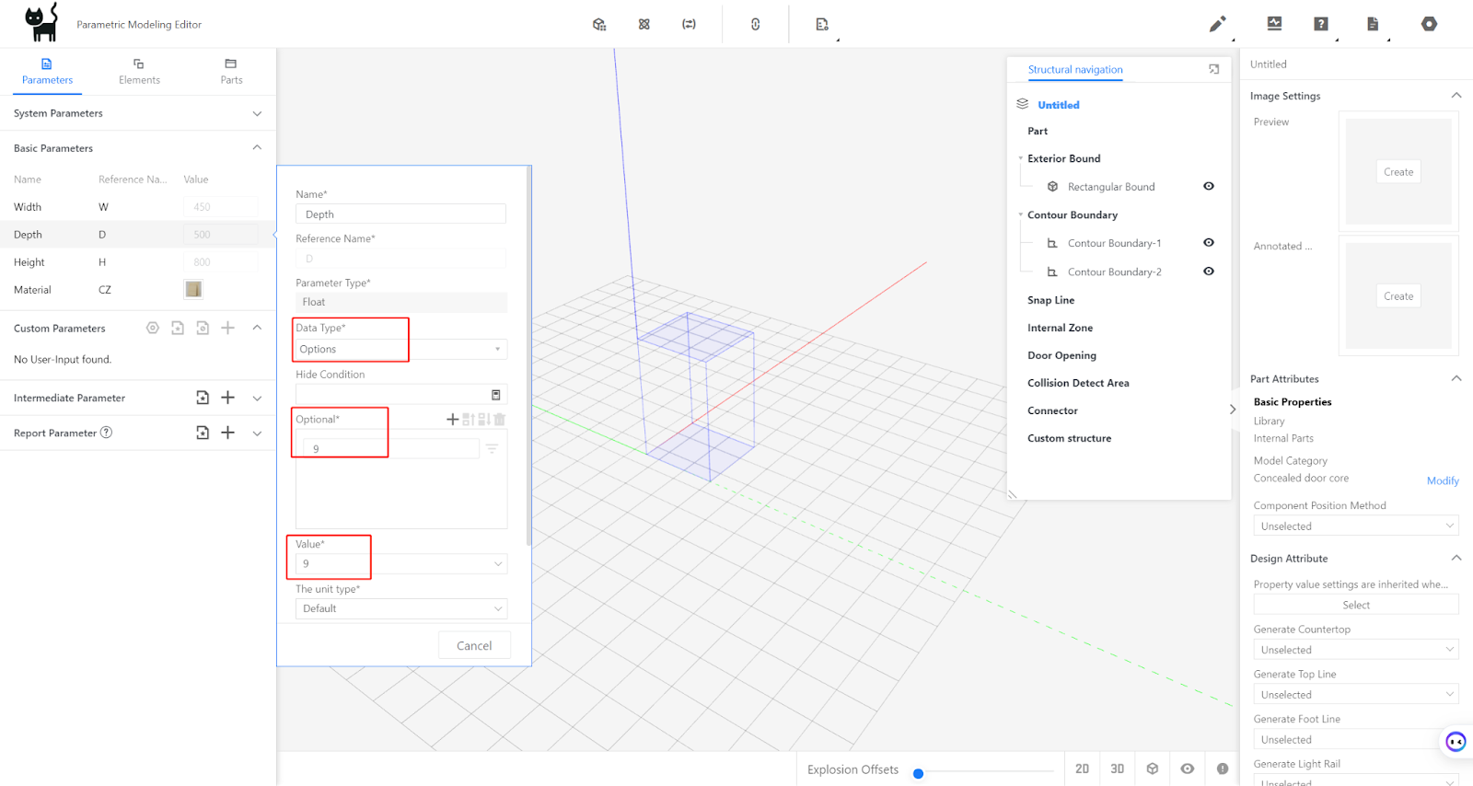1473x786 pixels.
Task: Click the pencil edit icon in top toolbar
Action: point(1217,24)
